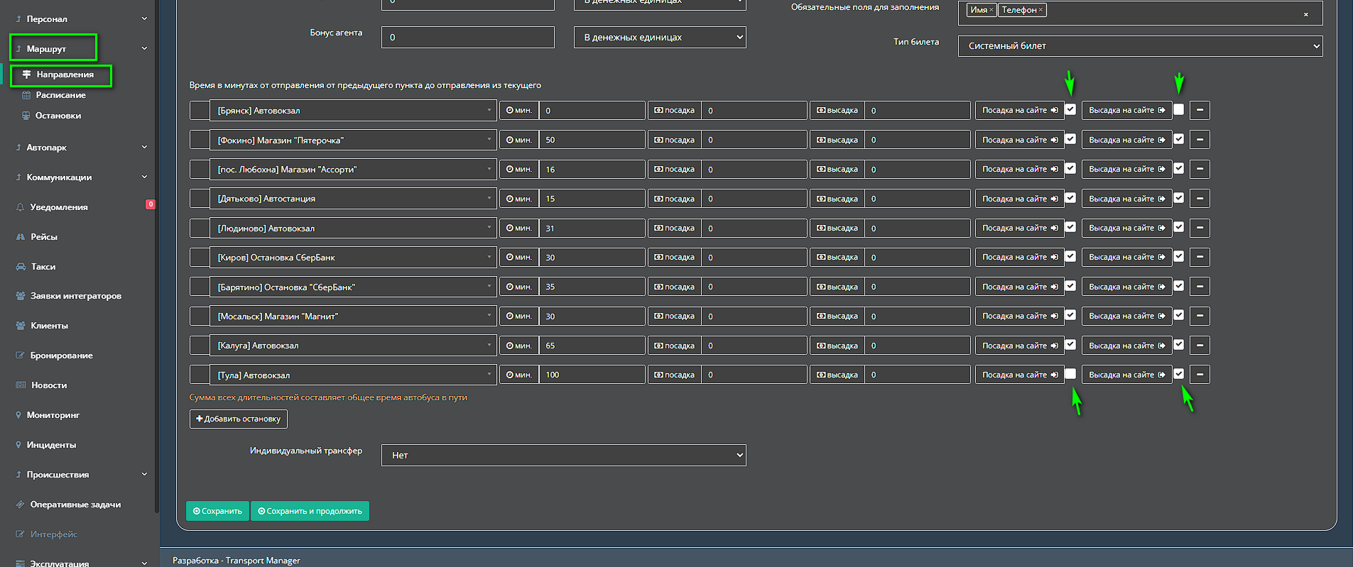The image size is (1353, 567).
Task: Uncheck Посадка на сайте for Людиново row
Action: pyautogui.click(x=1070, y=227)
